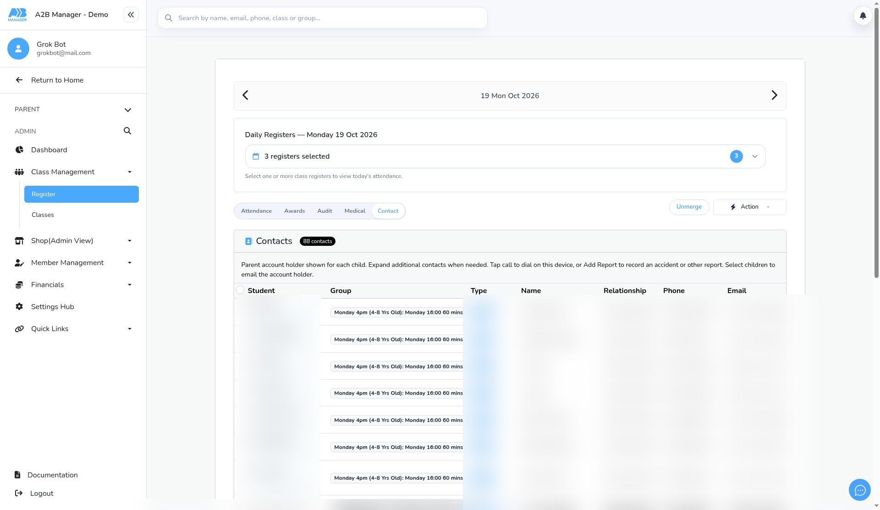Screen dimensions: 880x510
Task: Expand the PARENT section chevron
Action: [128, 110]
